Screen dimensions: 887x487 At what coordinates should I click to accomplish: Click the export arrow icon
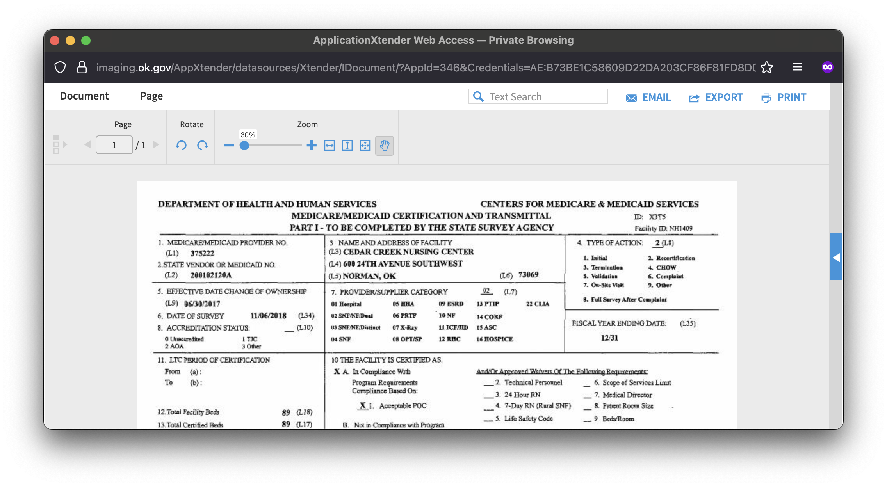pos(694,98)
